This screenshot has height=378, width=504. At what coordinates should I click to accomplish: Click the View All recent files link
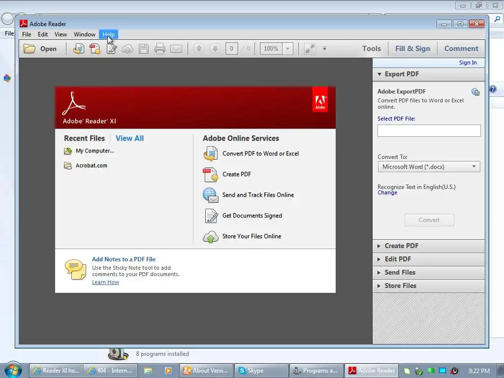coord(129,138)
